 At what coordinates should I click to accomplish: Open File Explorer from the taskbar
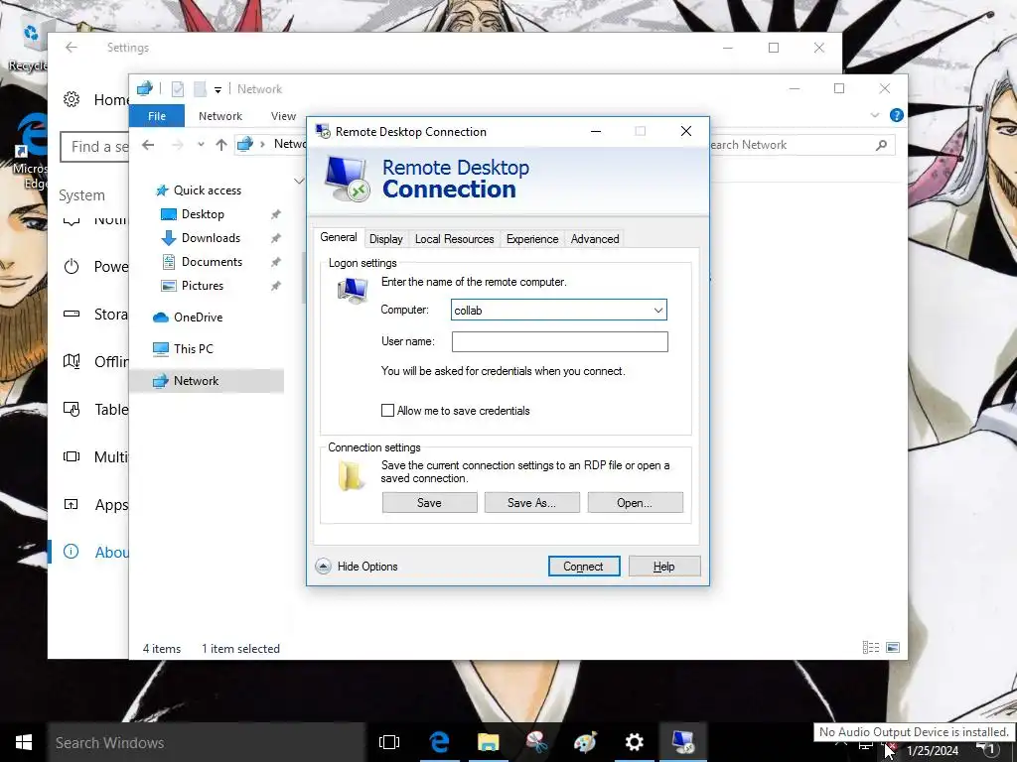point(489,742)
